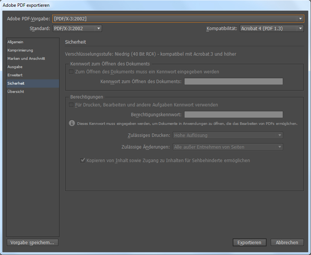Toggle copying content for visually impaired checkbox
The height and width of the screenshot is (255, 311).
82,160
